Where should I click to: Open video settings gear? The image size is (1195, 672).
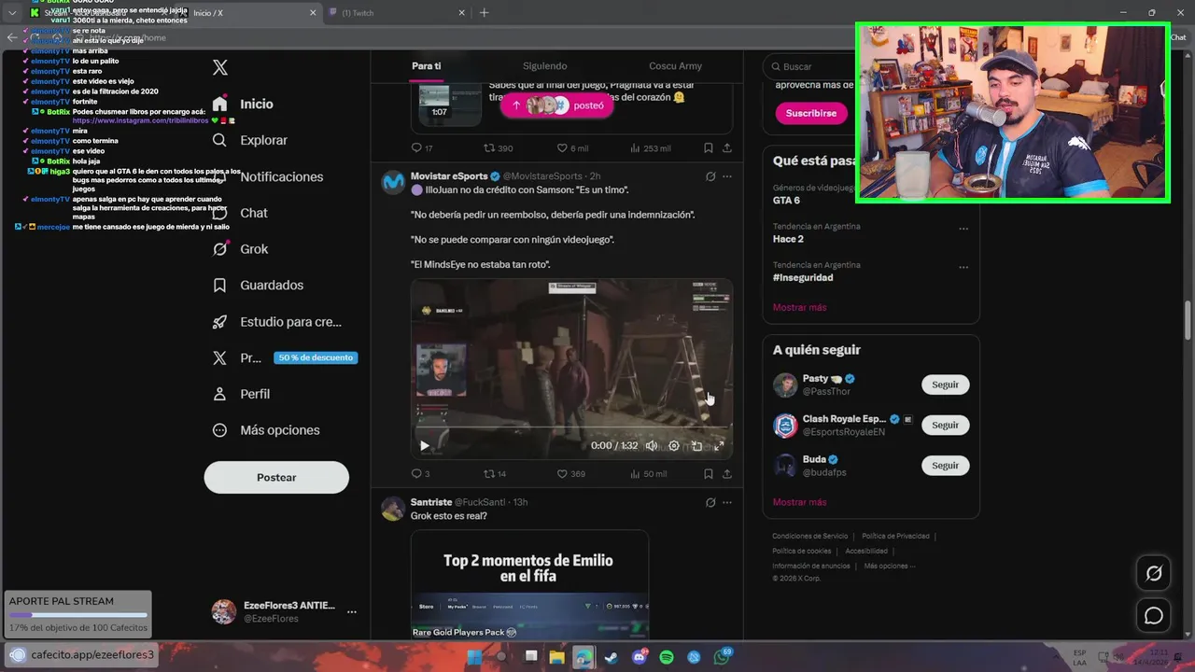pos(674,446)
